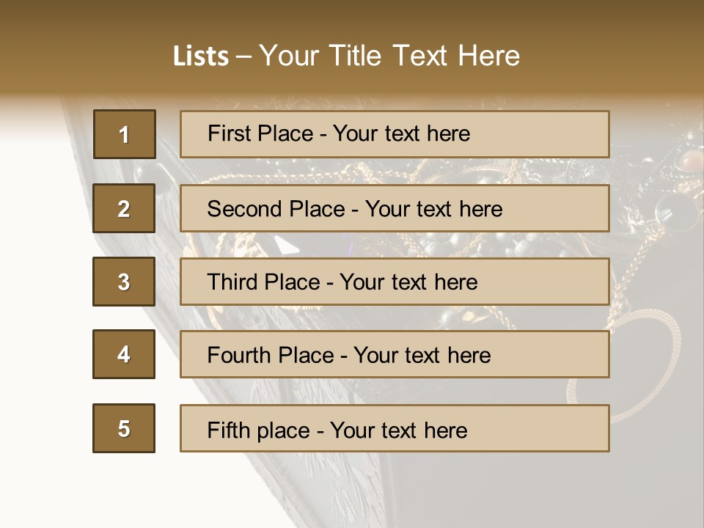Select the number 2 box
The width and height of the screenshot is (704, 528).
point(124,208)
